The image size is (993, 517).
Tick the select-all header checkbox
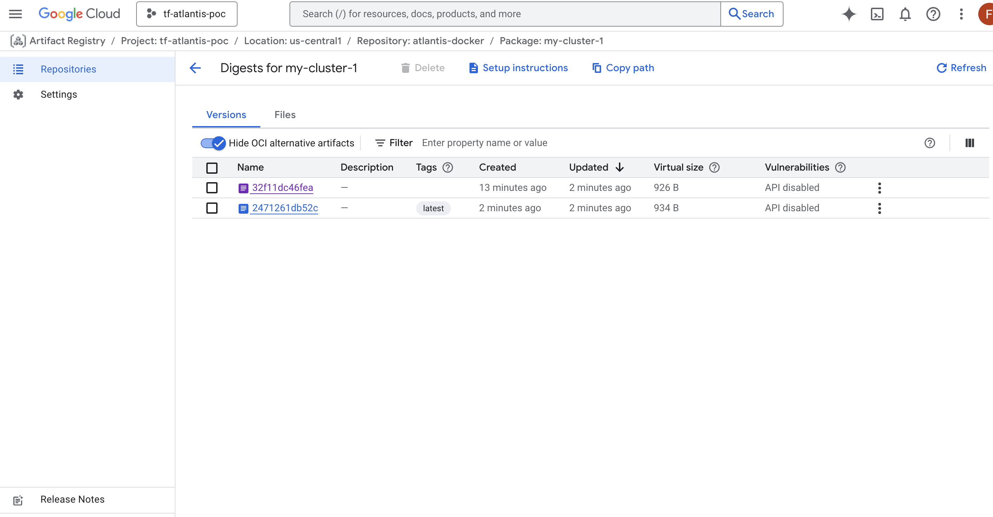pyautogui.click(x=212, y=168)
